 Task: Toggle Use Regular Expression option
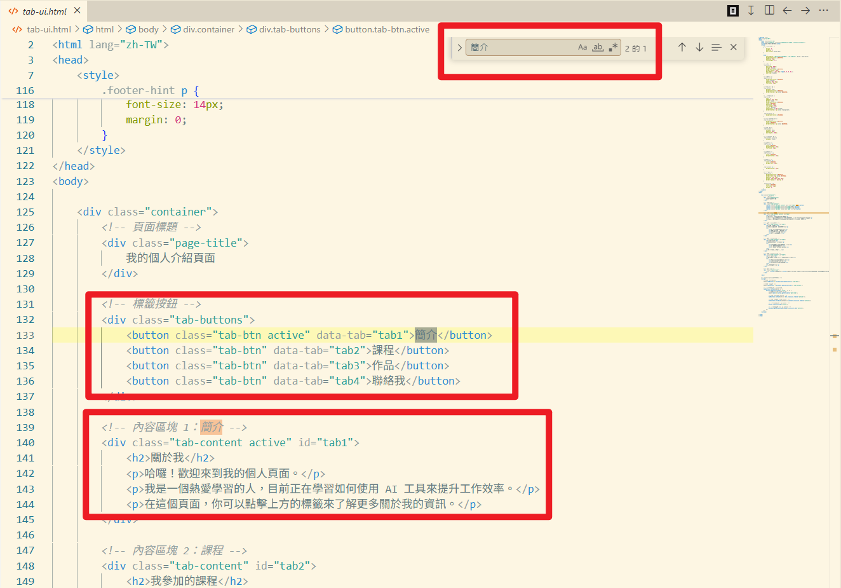612,46
